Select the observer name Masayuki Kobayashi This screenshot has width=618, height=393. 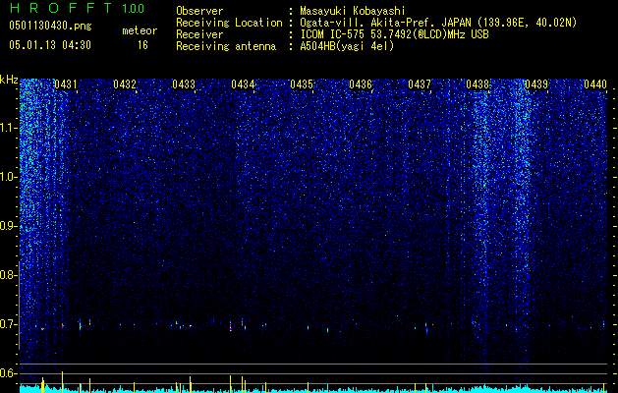click(x=353, y=11)
